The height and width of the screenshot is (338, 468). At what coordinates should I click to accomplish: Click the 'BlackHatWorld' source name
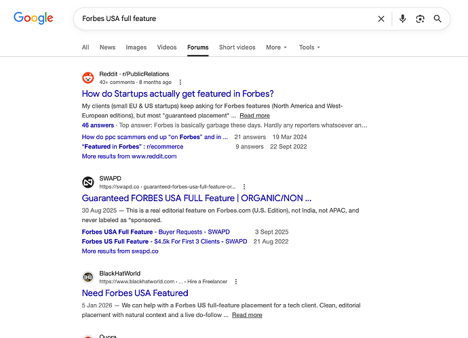point(119,274)
